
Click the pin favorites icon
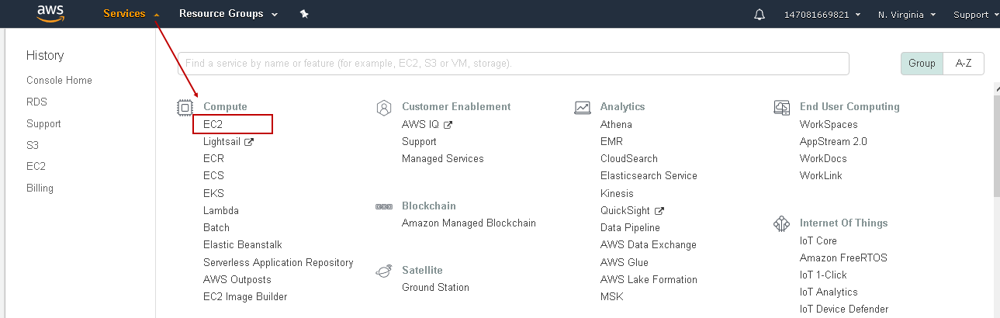click(304, 14)
